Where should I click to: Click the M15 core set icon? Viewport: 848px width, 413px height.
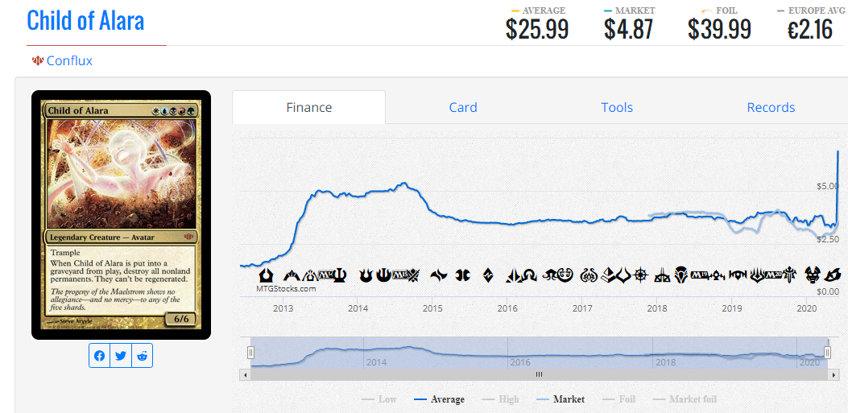(399, 274)
